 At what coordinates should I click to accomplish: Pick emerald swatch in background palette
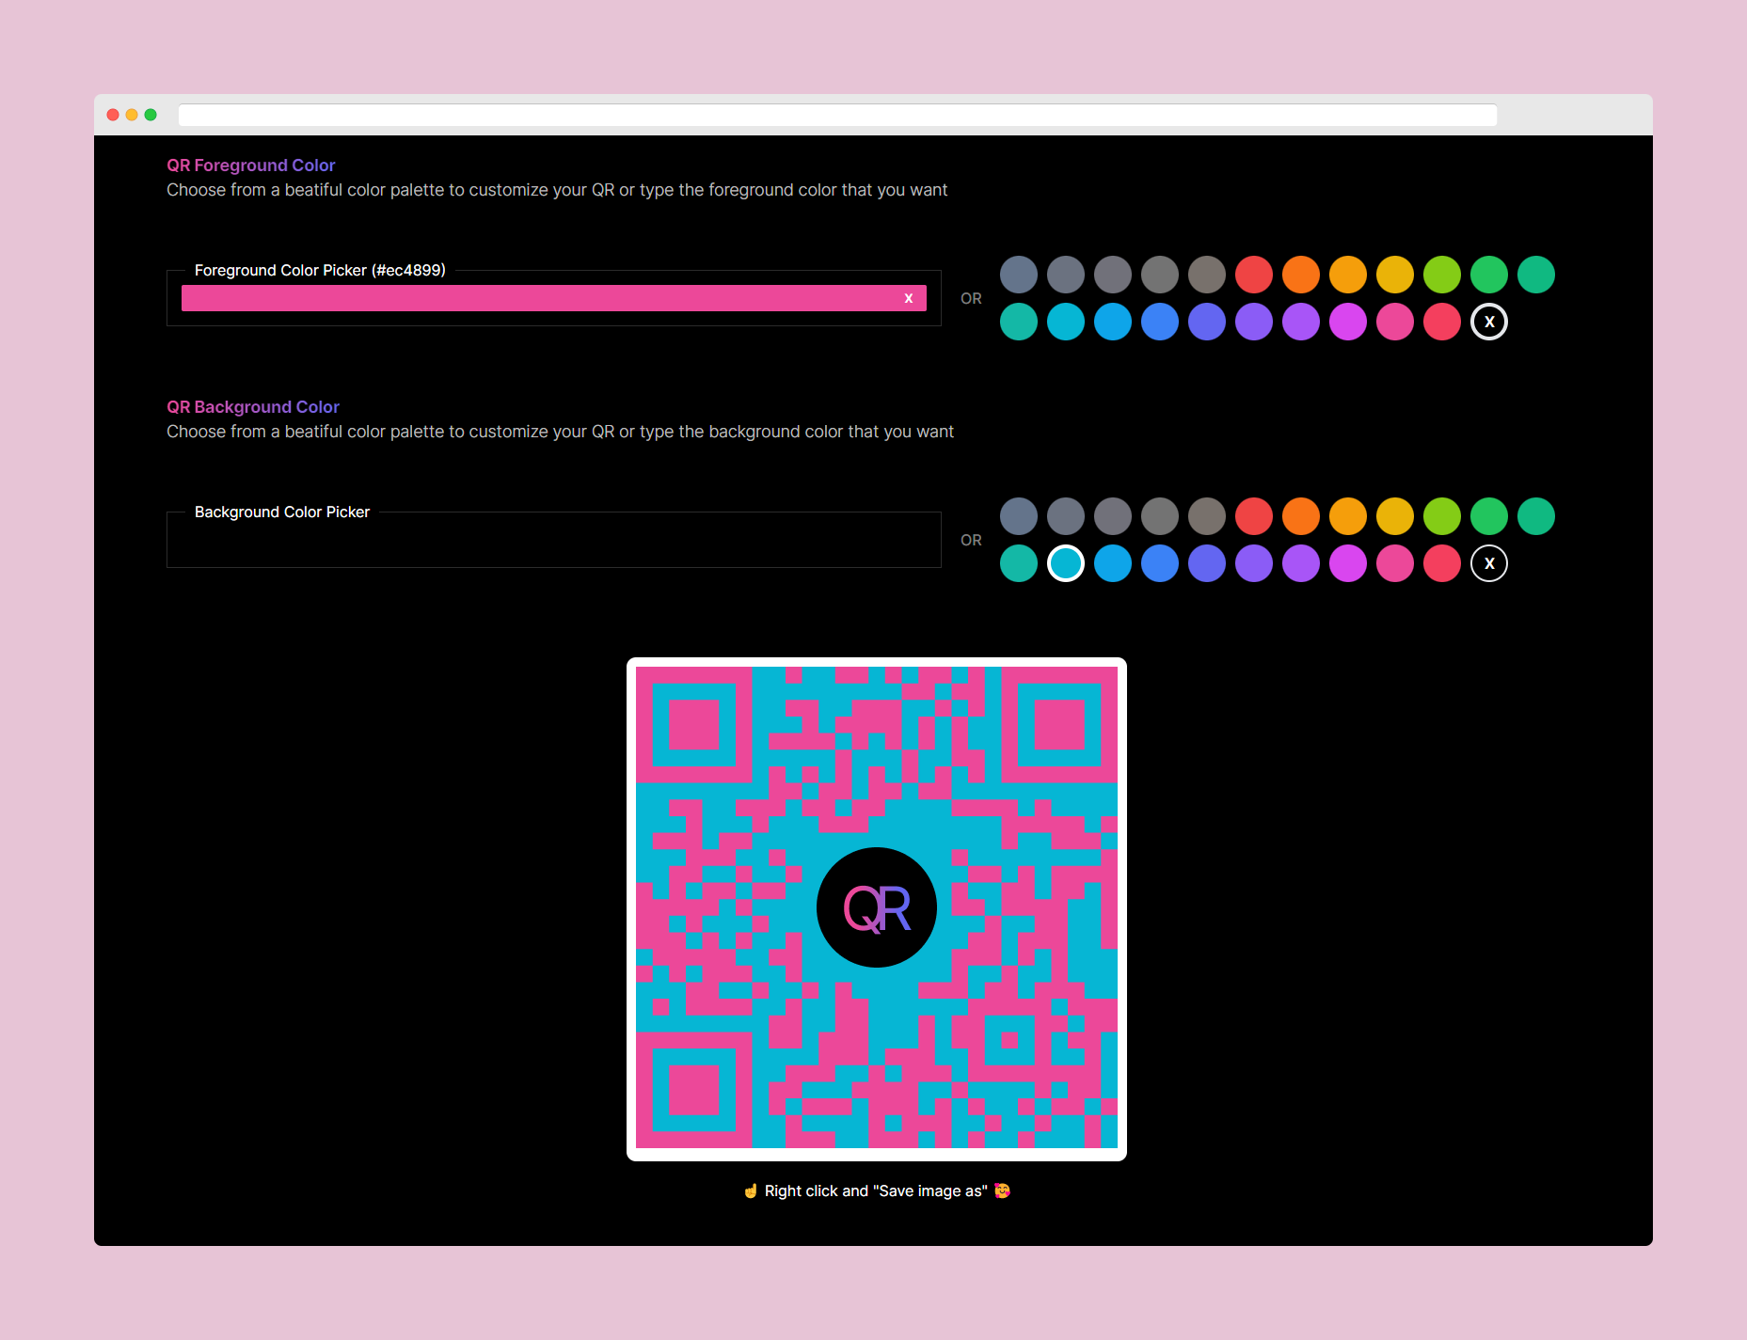click(1536, 516)
